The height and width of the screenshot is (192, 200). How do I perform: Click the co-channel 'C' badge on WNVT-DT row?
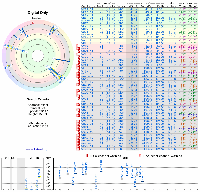pyautogui.click(x=79, y=51)
